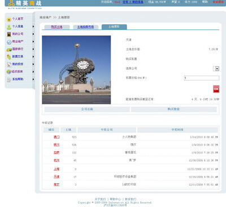Screen dimensions: 226x207
Task: Expand the 商业地产 submenu arrow
Action: pyautogui.click(x=33, y=42)
